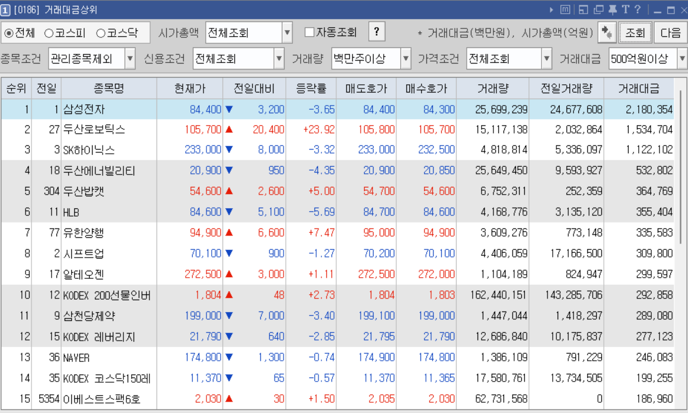Open font settings with the T icon

tap(625, 9)
